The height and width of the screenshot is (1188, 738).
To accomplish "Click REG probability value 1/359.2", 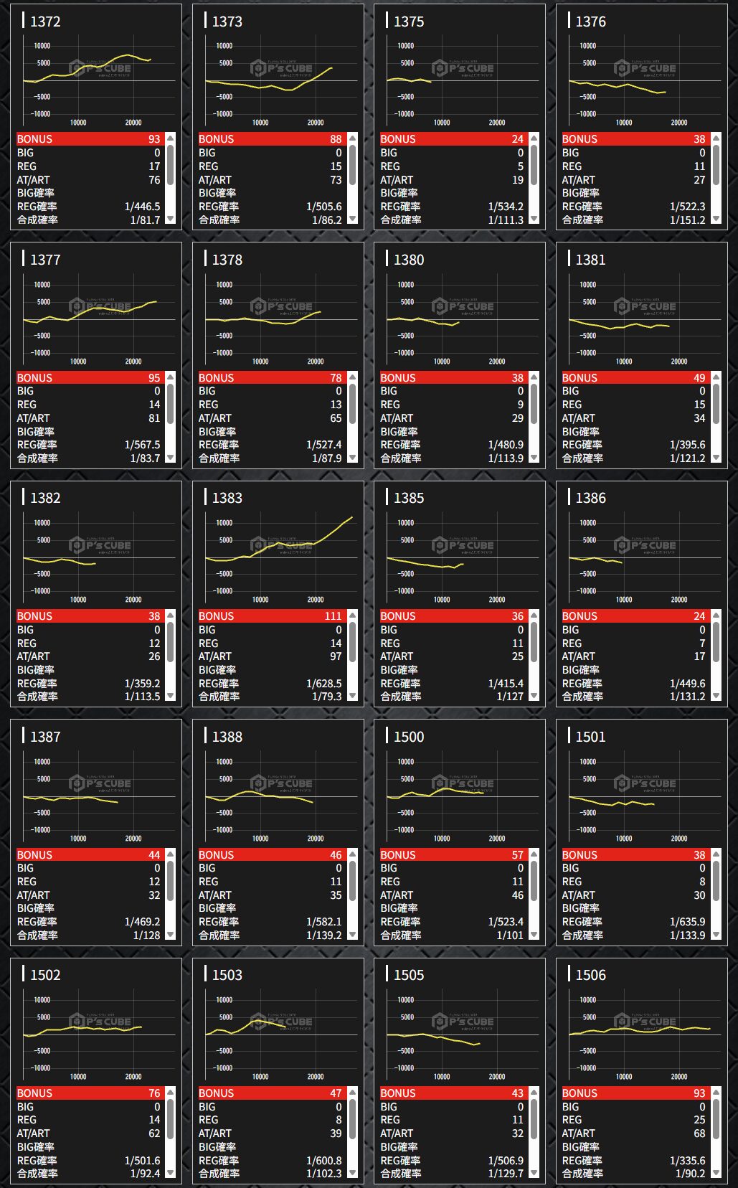I will tap(142, 683).
